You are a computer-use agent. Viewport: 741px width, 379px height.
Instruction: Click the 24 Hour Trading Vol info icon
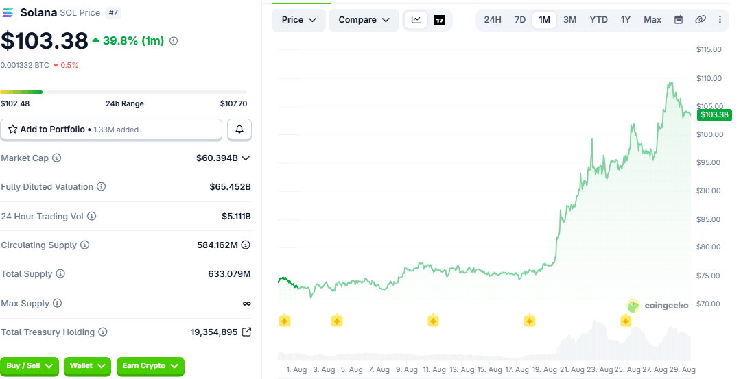pos(92,216)
